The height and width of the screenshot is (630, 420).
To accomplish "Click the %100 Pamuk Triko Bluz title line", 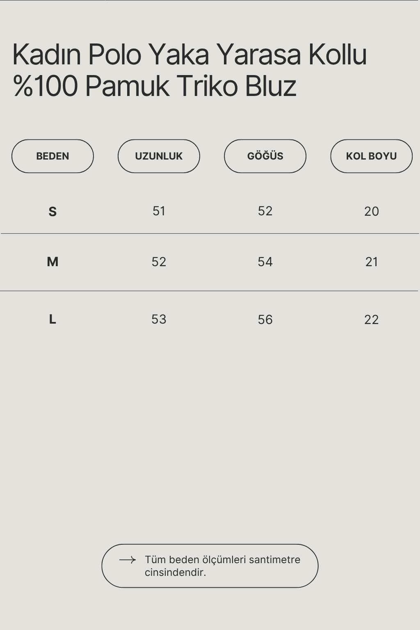I will click(x=154, y=86).
